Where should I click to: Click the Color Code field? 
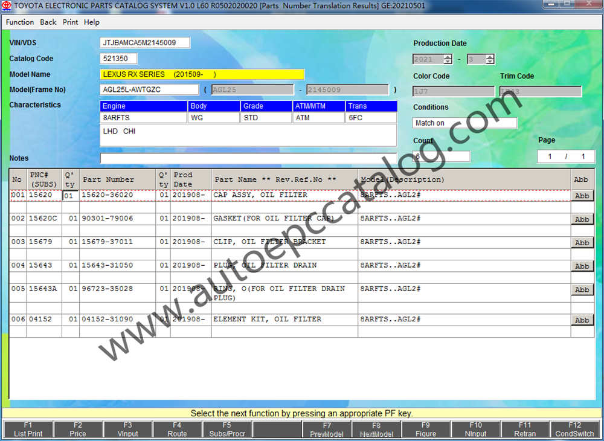pos(454,91)
